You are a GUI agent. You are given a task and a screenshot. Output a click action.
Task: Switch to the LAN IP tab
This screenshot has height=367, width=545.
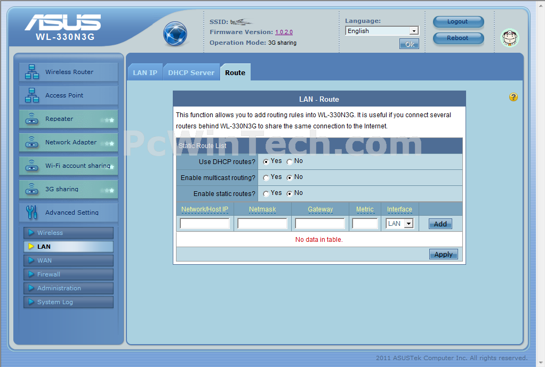coord(145,72)
